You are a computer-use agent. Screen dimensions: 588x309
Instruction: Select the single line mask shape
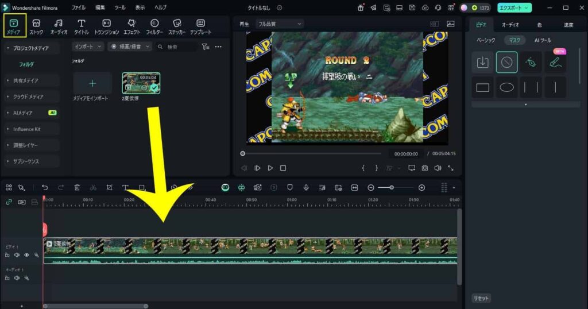555,88
